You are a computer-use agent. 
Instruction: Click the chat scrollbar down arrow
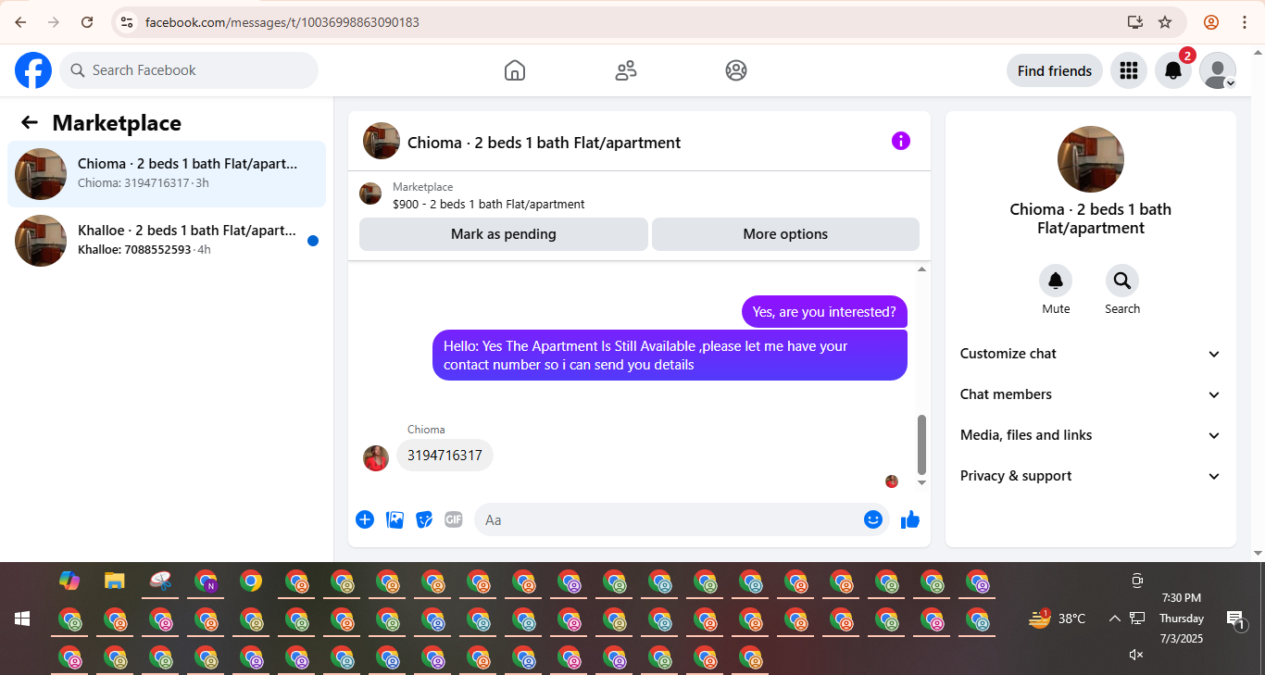[921, 482]
